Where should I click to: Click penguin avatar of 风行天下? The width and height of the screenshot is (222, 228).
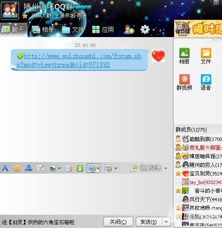point(185,199)
